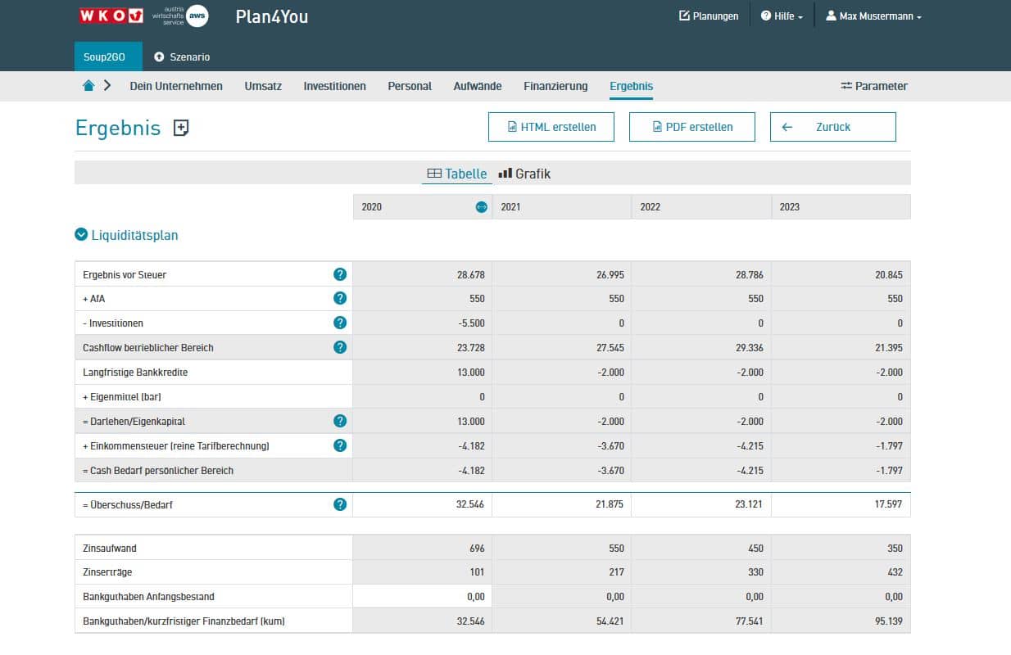Viewport: 1011px width, 655px height.
Task: Go to the Finanzierung tab
Action: pos(555,86)
